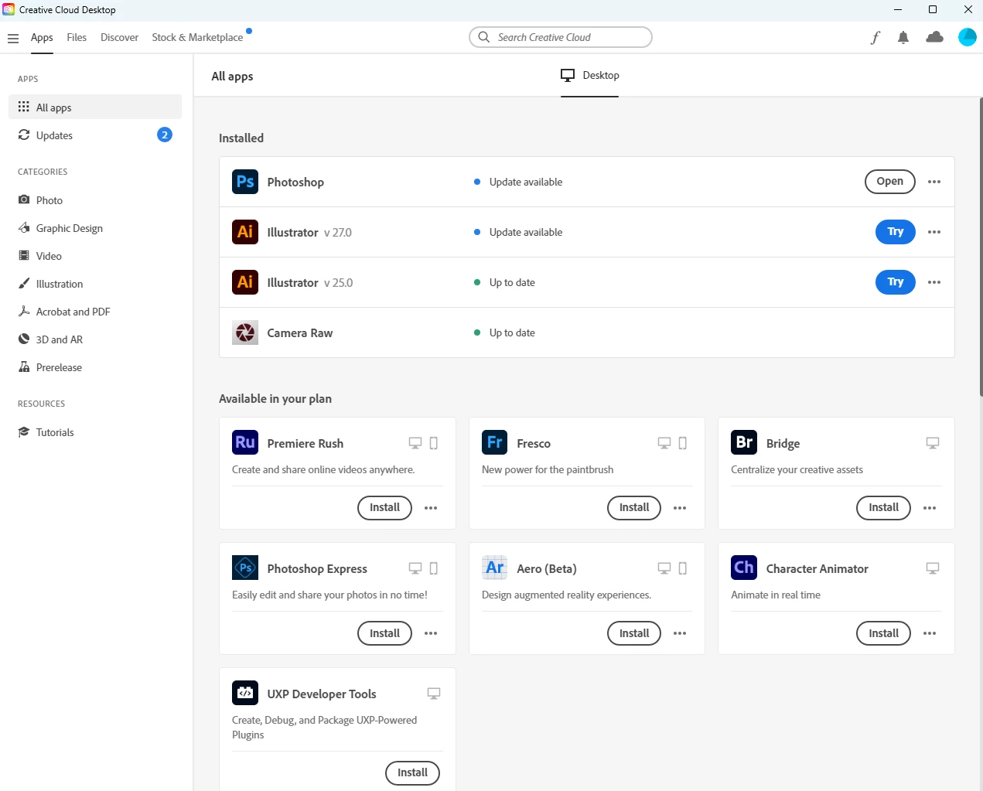Viewport: 983px width, 791px height.
Task: Install UXP Developer Tools
Action: (x=412, y=772)
